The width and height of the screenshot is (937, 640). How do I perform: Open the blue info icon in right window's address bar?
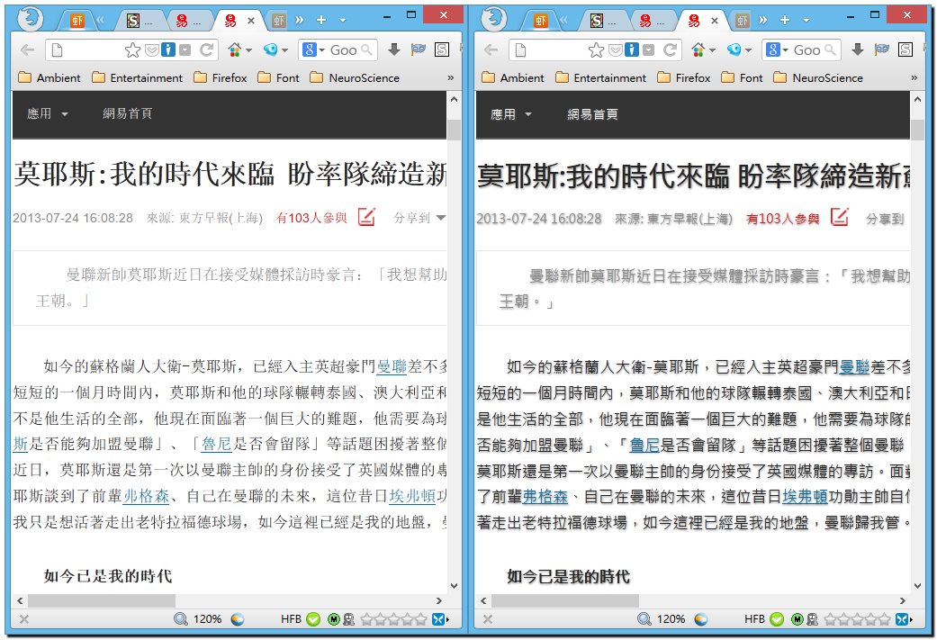click(x=632, y=50)
